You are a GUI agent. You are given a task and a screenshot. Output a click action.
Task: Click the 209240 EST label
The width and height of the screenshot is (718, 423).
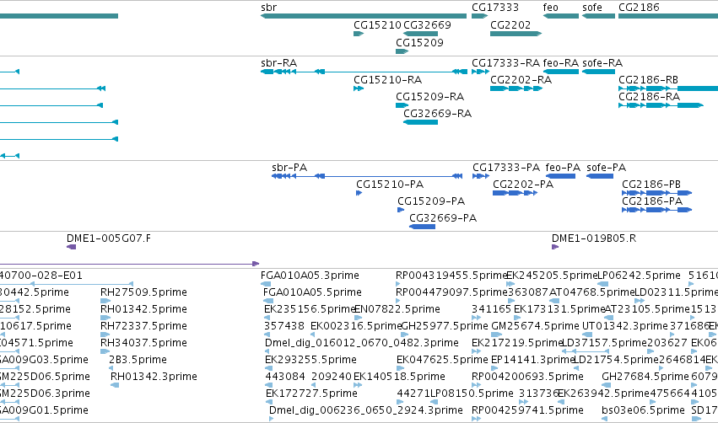[332, 377]
